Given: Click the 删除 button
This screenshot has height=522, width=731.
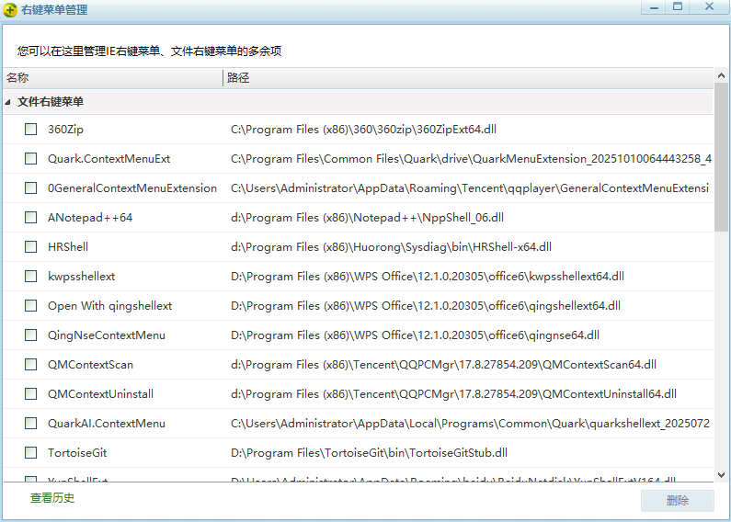Looking at the screenshot, I should point(678,501).
